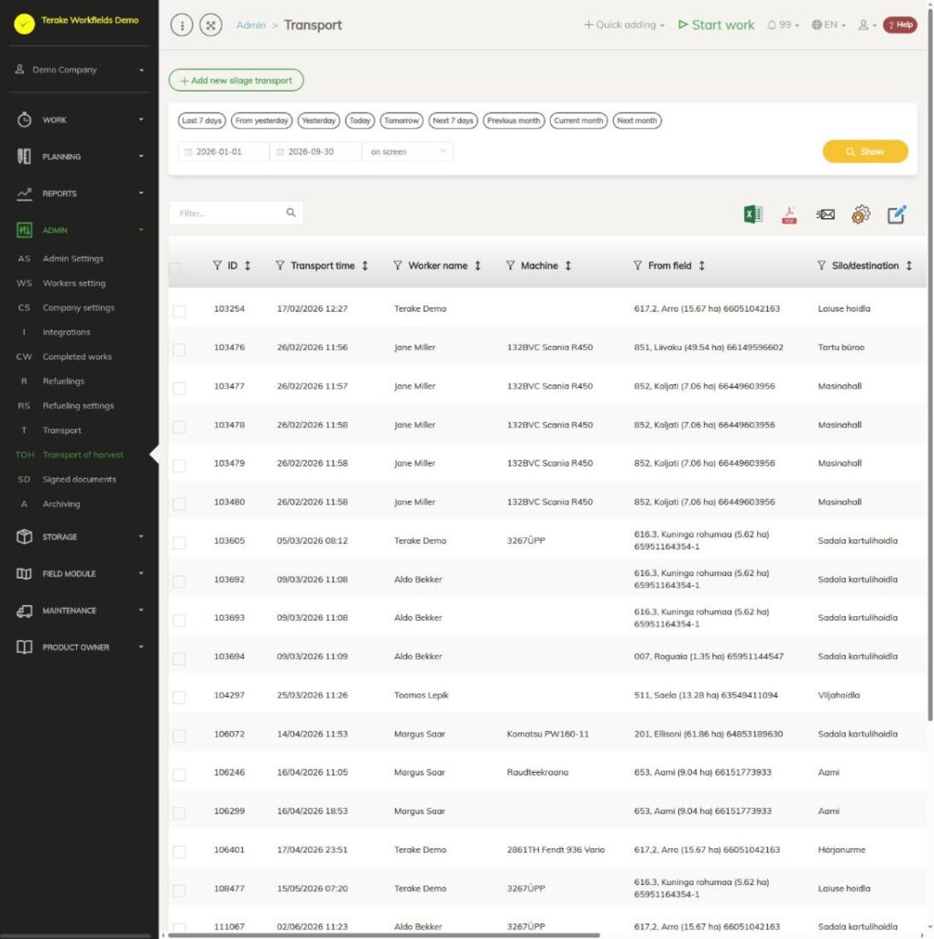Expand the Work menu section
Viewport: 934px width, 939px height.
pyautogui.click(x=80, y=120)
